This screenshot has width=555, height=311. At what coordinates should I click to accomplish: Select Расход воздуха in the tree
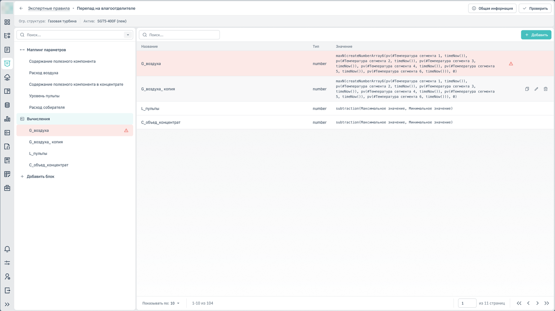43,73
